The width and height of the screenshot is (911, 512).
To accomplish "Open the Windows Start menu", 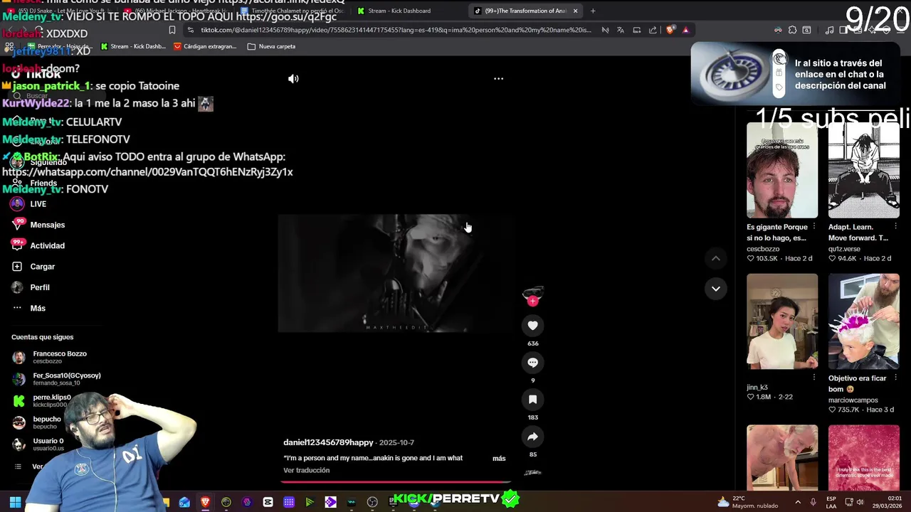I will (x=15, y=502).
